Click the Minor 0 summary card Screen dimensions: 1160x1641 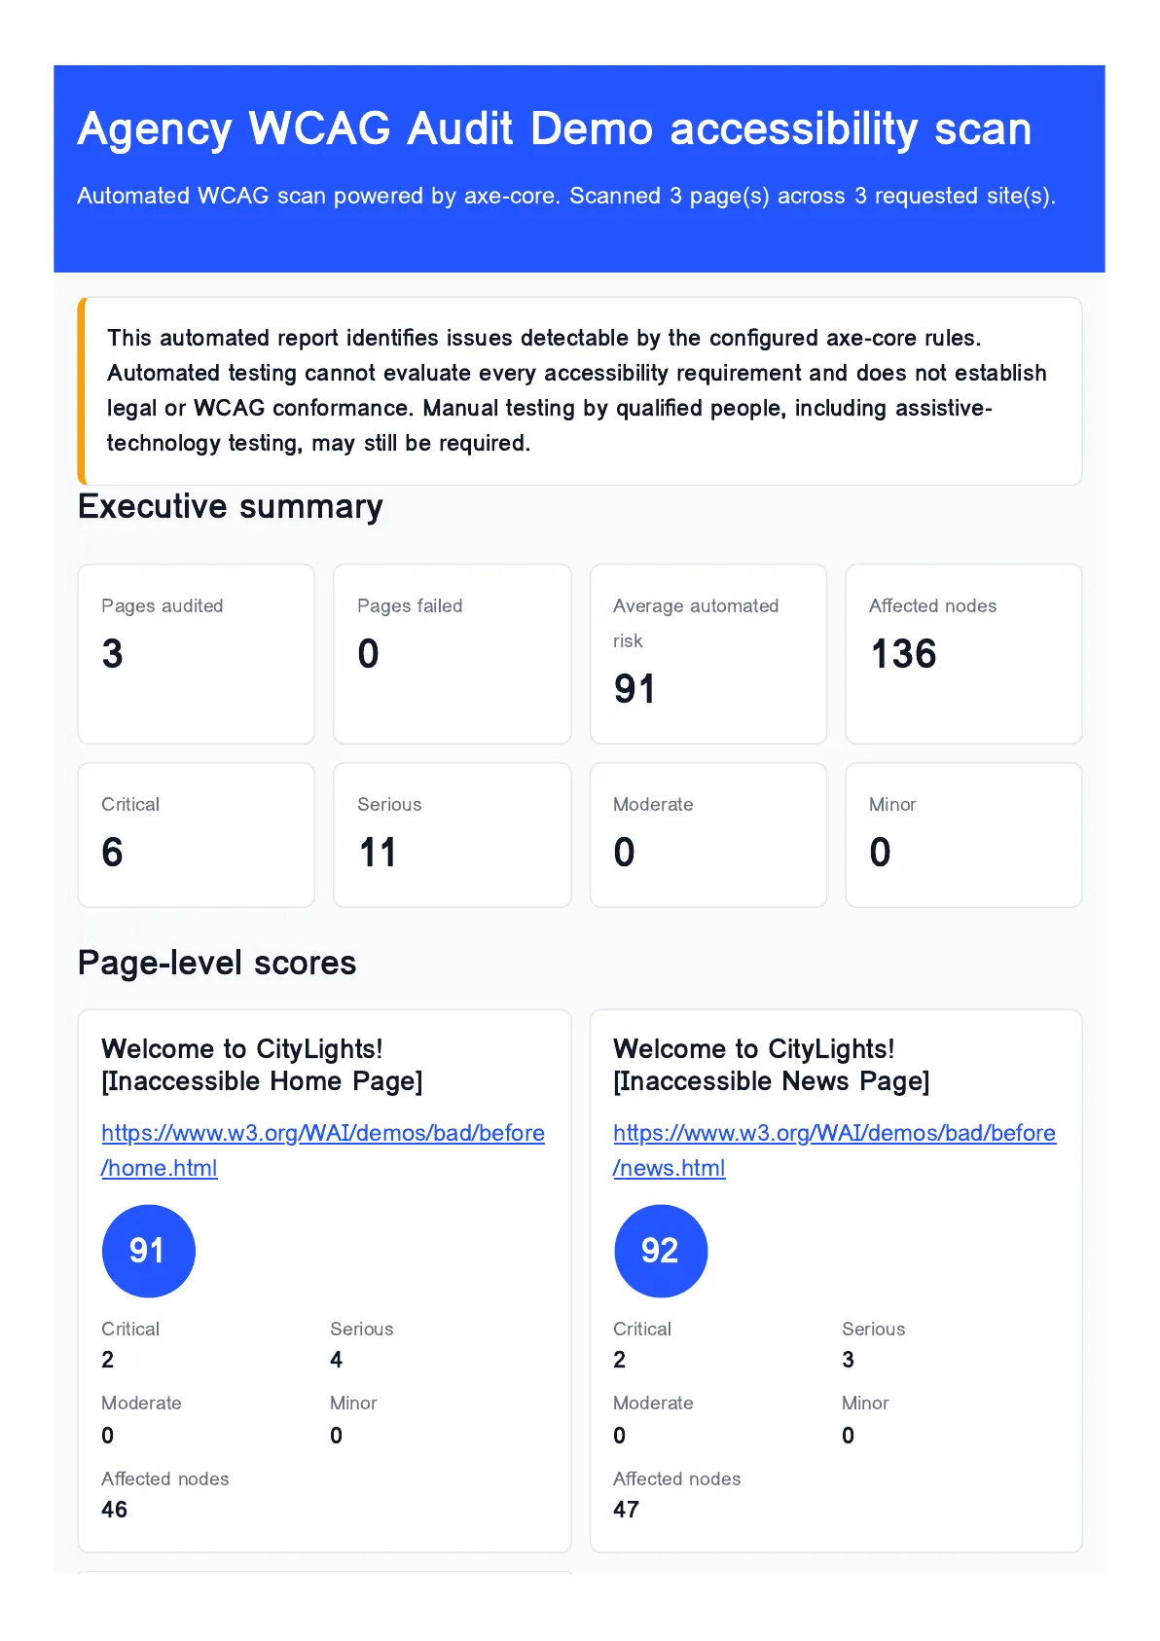[964, 835]
